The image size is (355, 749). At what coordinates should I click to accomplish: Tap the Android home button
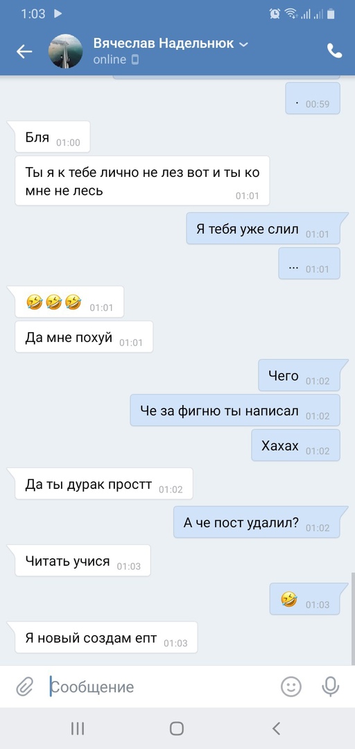177,728
